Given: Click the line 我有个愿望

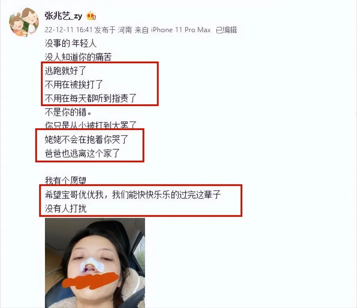Looking at the screenshot, I should 66,181.
